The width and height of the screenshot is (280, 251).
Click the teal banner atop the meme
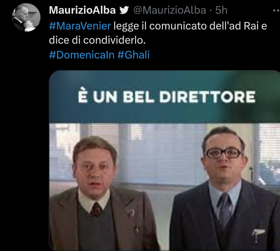pos(165,97)
